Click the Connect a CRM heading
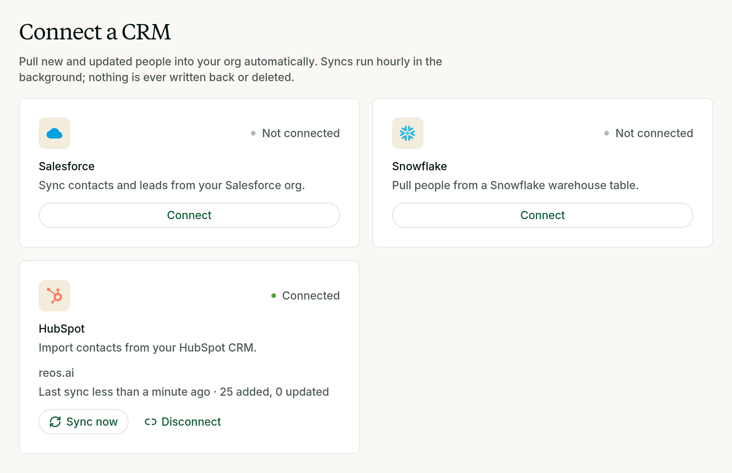This screenshot has width=732, height=473. [x=95, y=32]
